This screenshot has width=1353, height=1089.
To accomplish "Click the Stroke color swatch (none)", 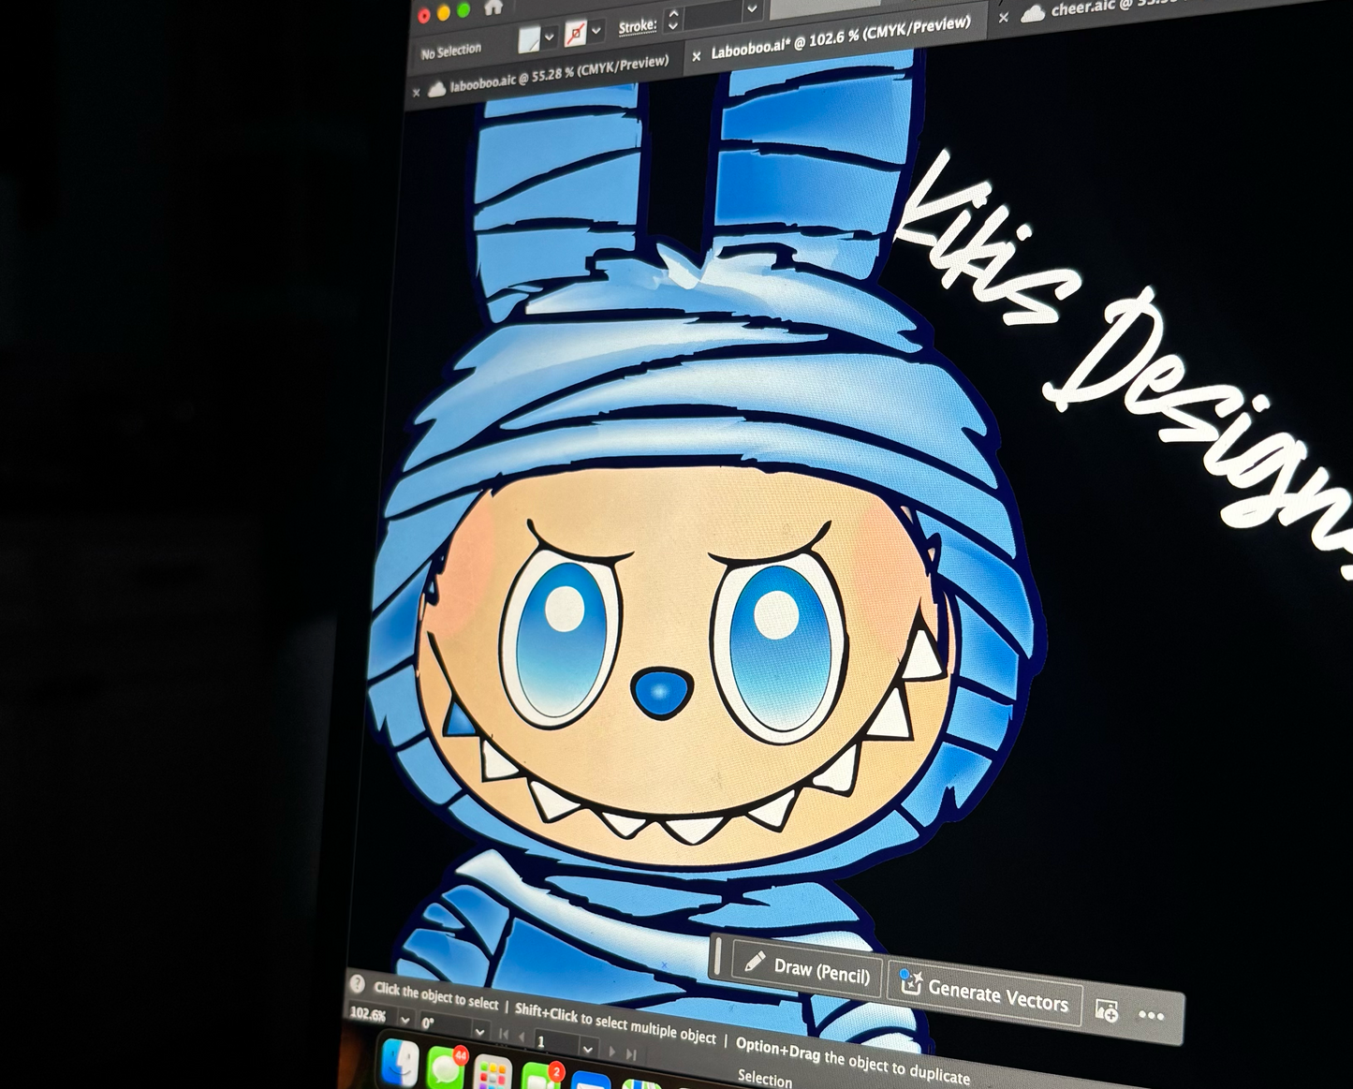I will click(575, 34).
